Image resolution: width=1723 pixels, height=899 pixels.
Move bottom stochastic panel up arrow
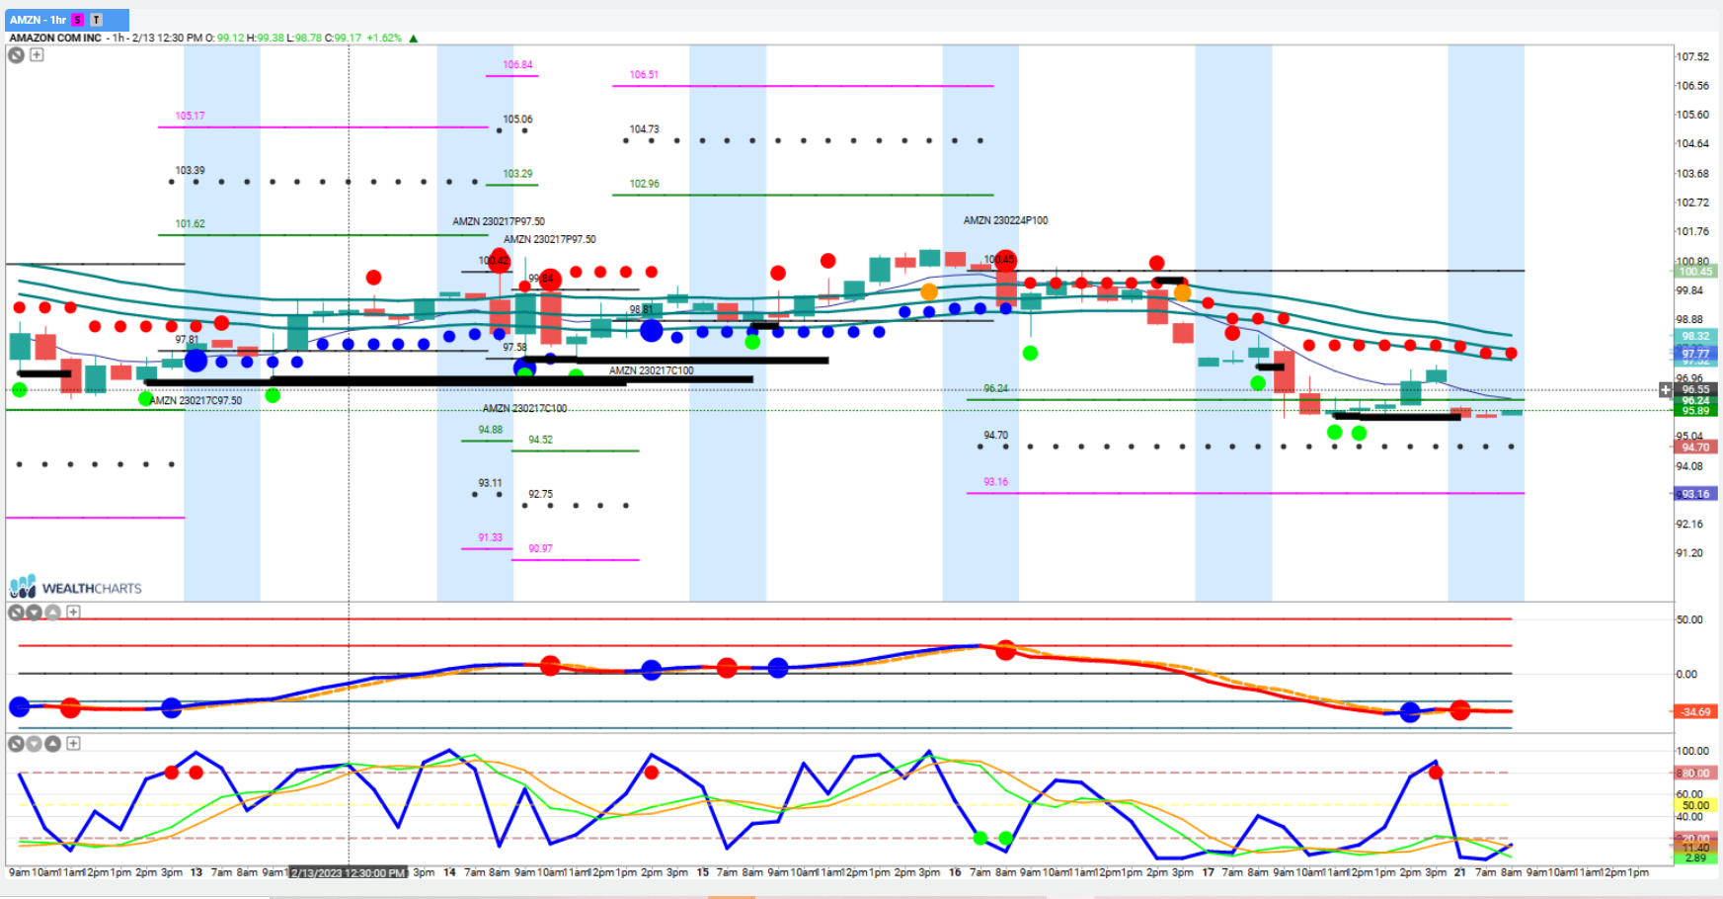click(52, 744)
